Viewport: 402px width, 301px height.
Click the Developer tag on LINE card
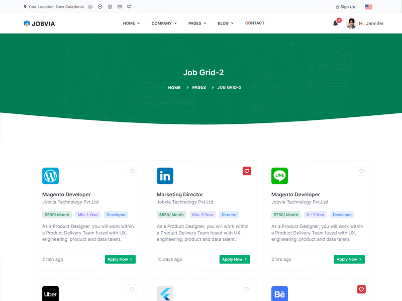[342, 215]
